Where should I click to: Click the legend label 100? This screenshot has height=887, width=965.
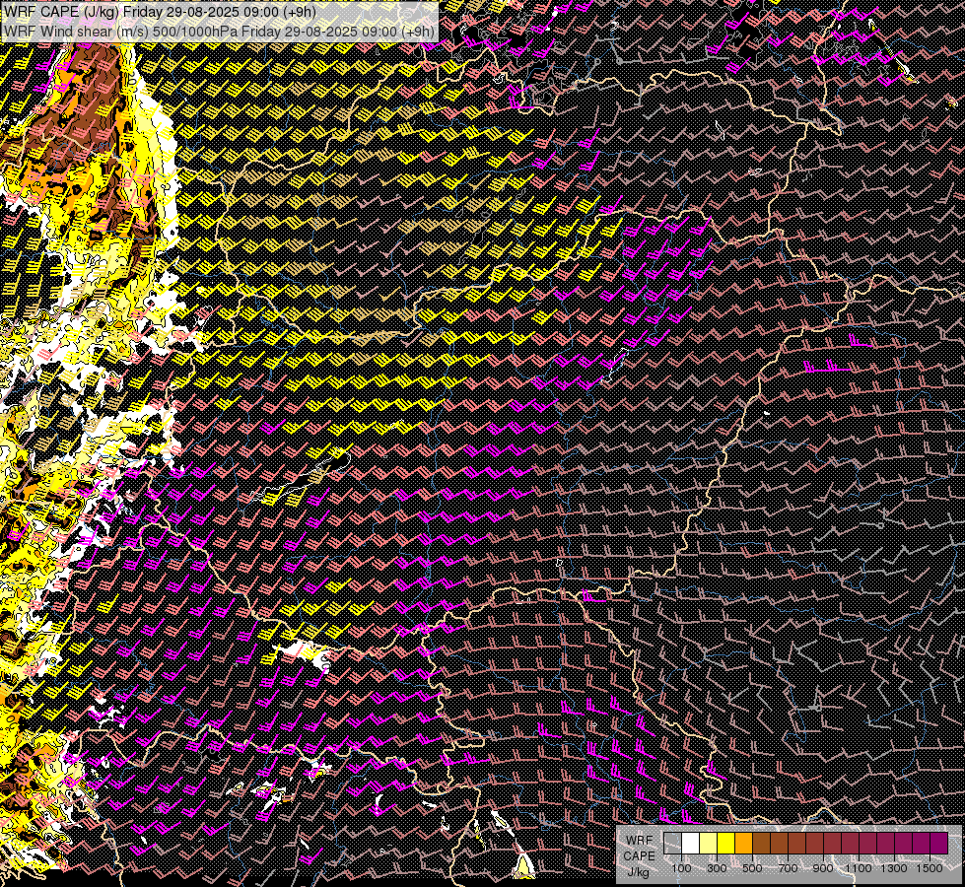tap(681, 868)
